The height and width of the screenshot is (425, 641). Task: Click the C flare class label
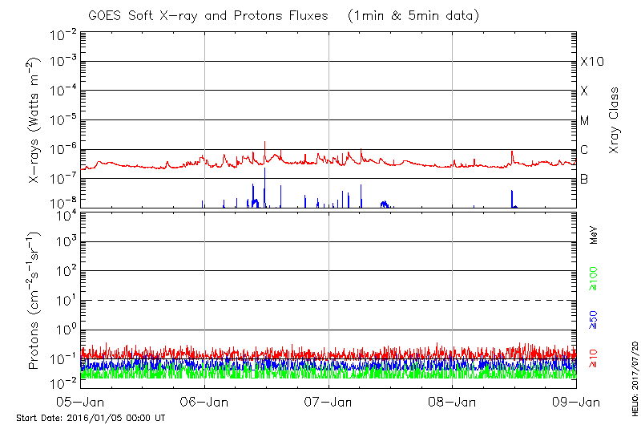584,150
